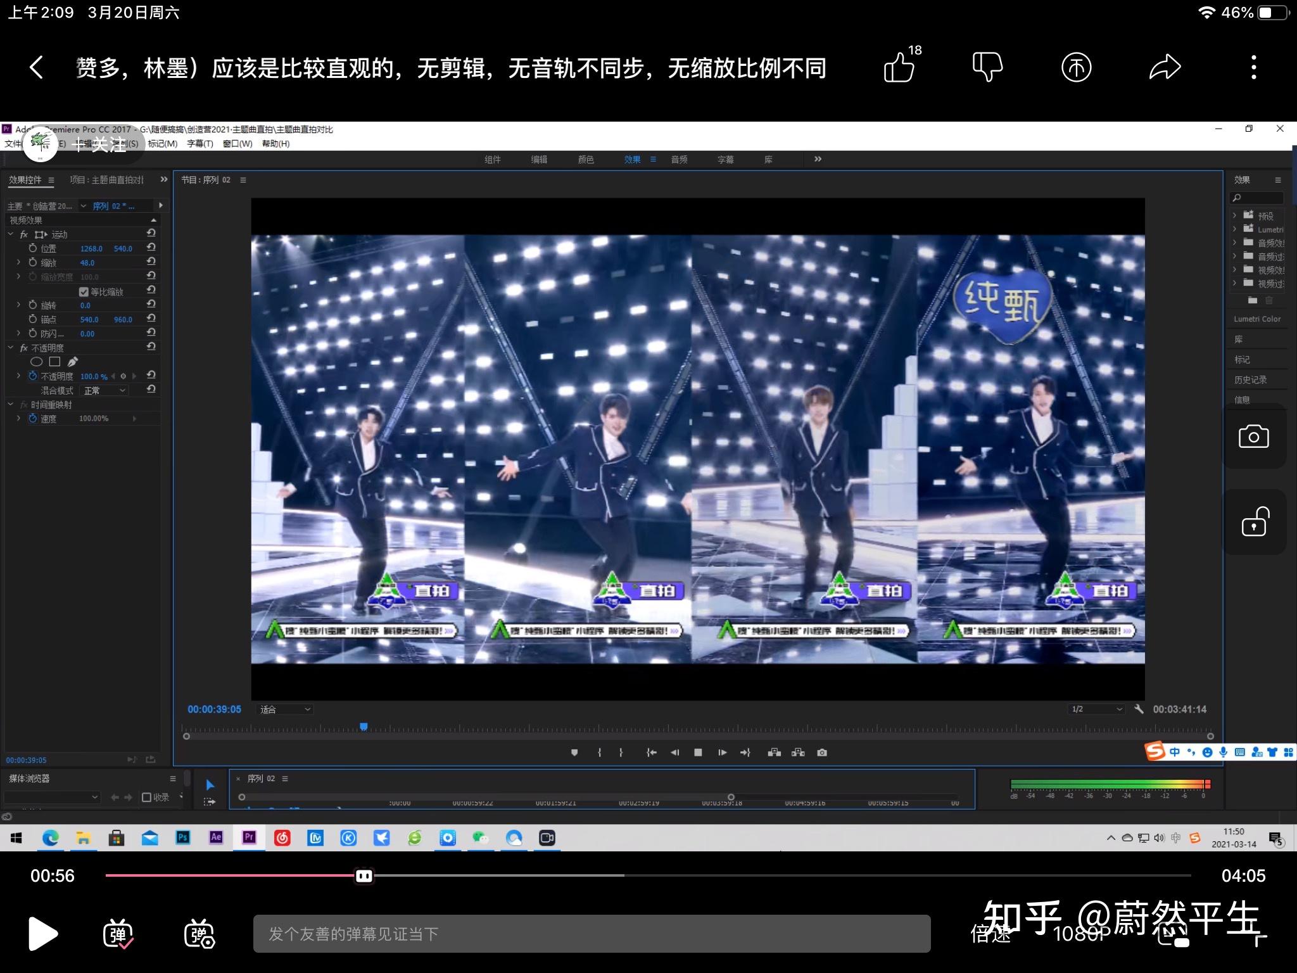Viewport: 1297px width, 973px height.
Task: Follow the uploader via +关注 button
Action: [99, 144]
